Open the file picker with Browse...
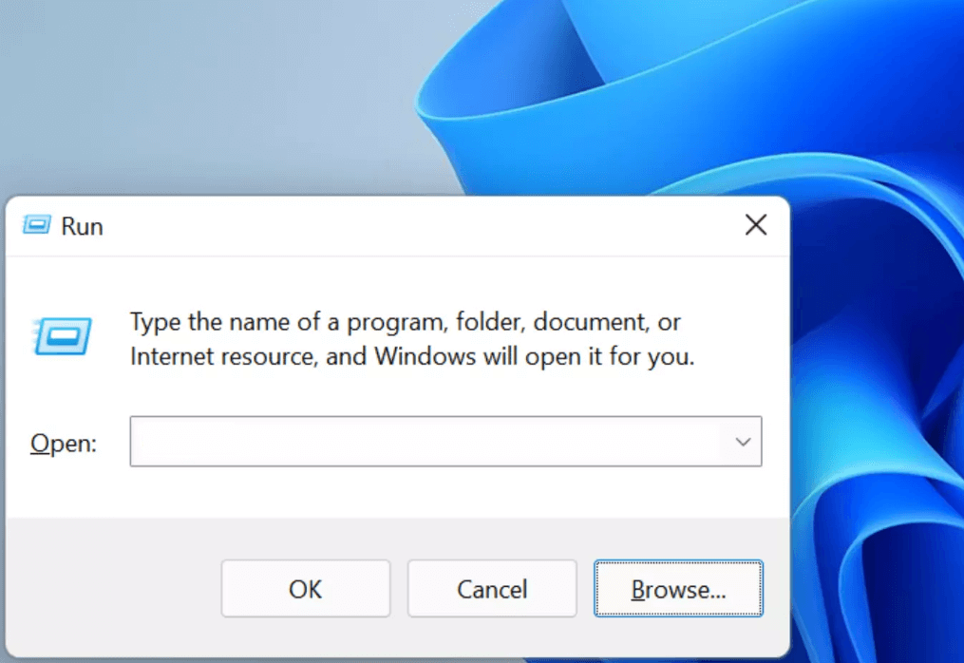 coord(678,589)
